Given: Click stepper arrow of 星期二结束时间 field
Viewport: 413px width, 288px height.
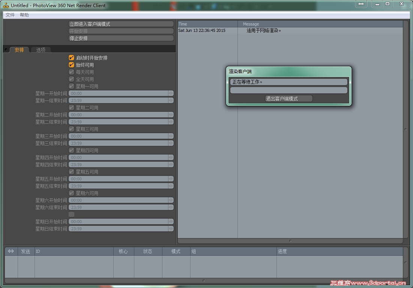Looking at the screenshot, I should pos(171,121).
